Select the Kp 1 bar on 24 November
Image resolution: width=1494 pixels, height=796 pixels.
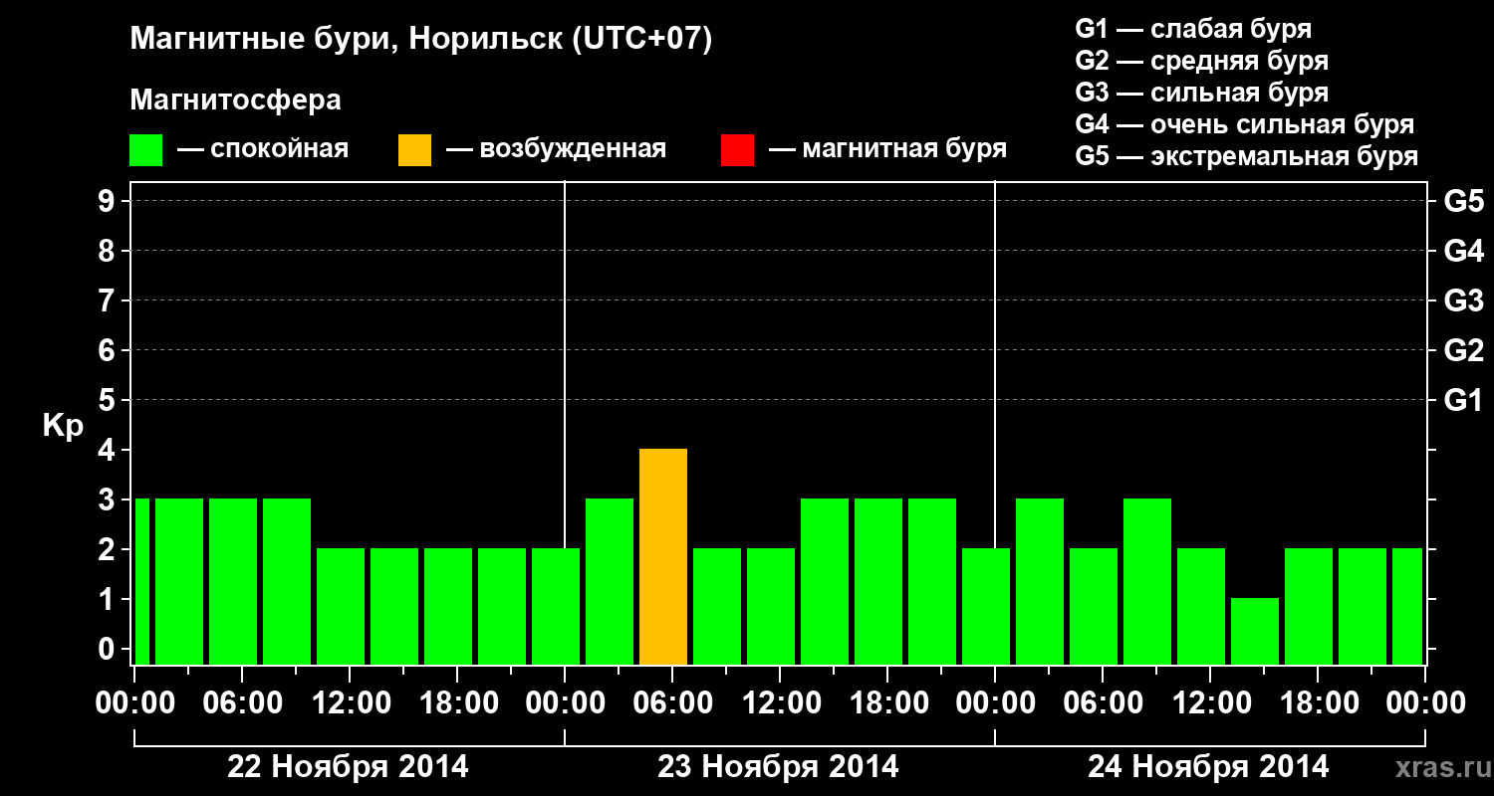tap(1255, 632)
